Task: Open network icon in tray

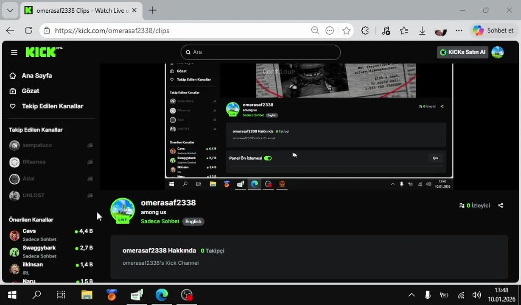Action: click(x=461, y=295)
